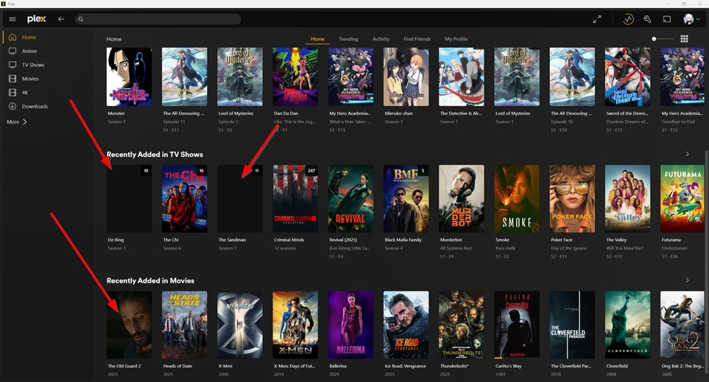Go back with the arrow icon
The image size is (709, 382).
point(61,19)
